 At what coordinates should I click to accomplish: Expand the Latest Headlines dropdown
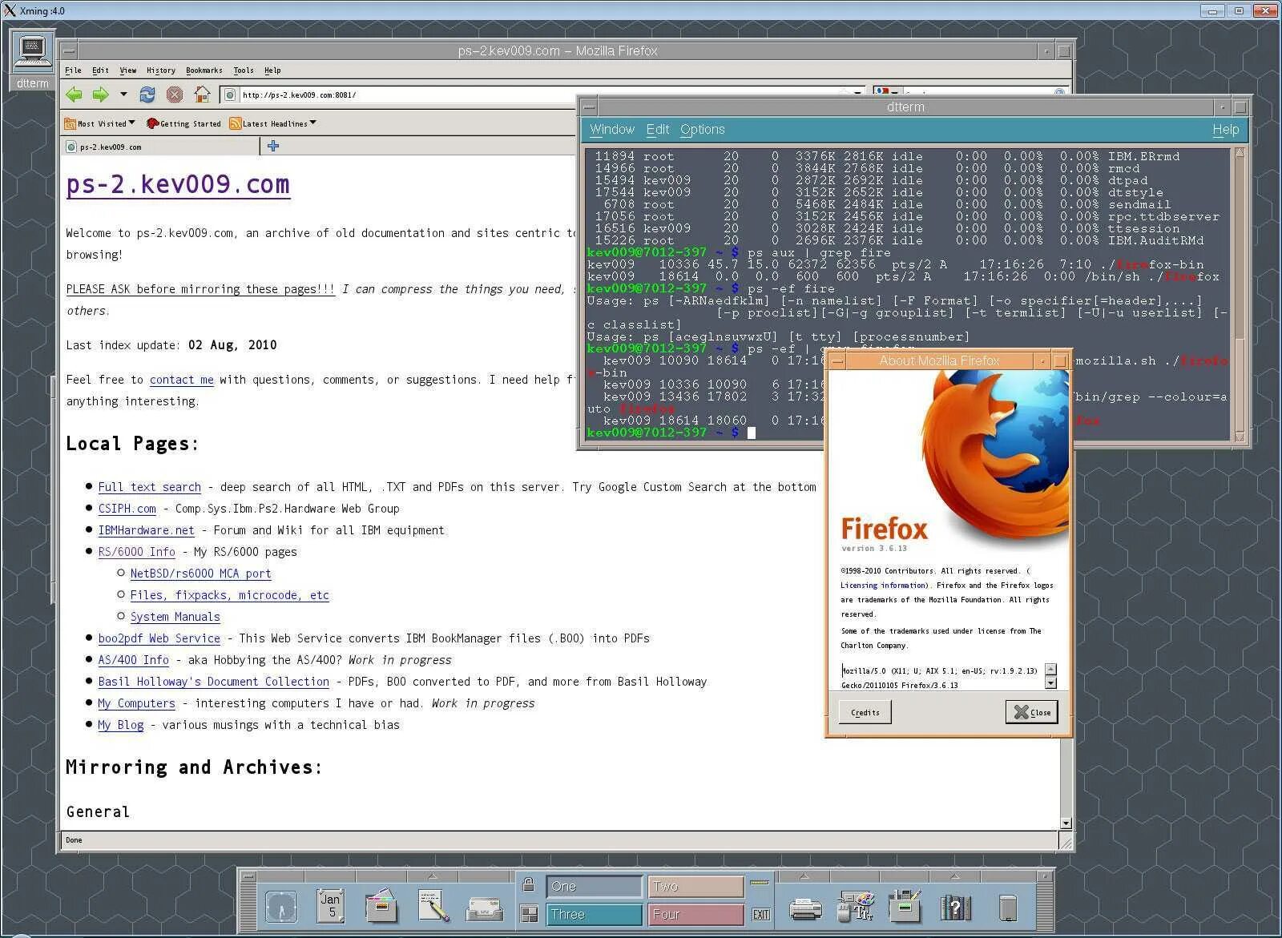pyautogui.click(x=275, y=123)
